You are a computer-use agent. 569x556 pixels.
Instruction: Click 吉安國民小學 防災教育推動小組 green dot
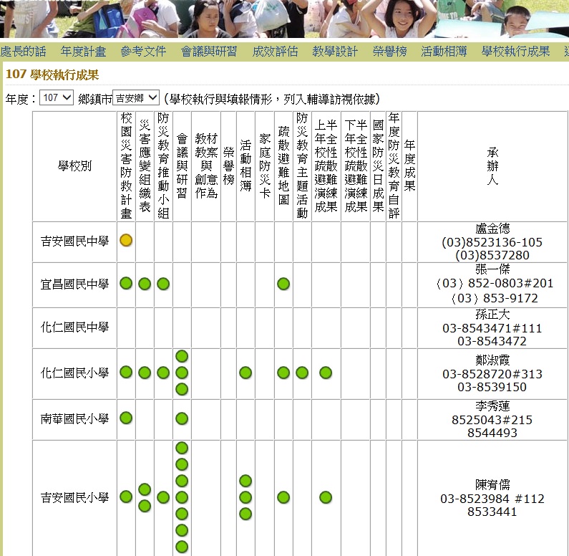163,497
